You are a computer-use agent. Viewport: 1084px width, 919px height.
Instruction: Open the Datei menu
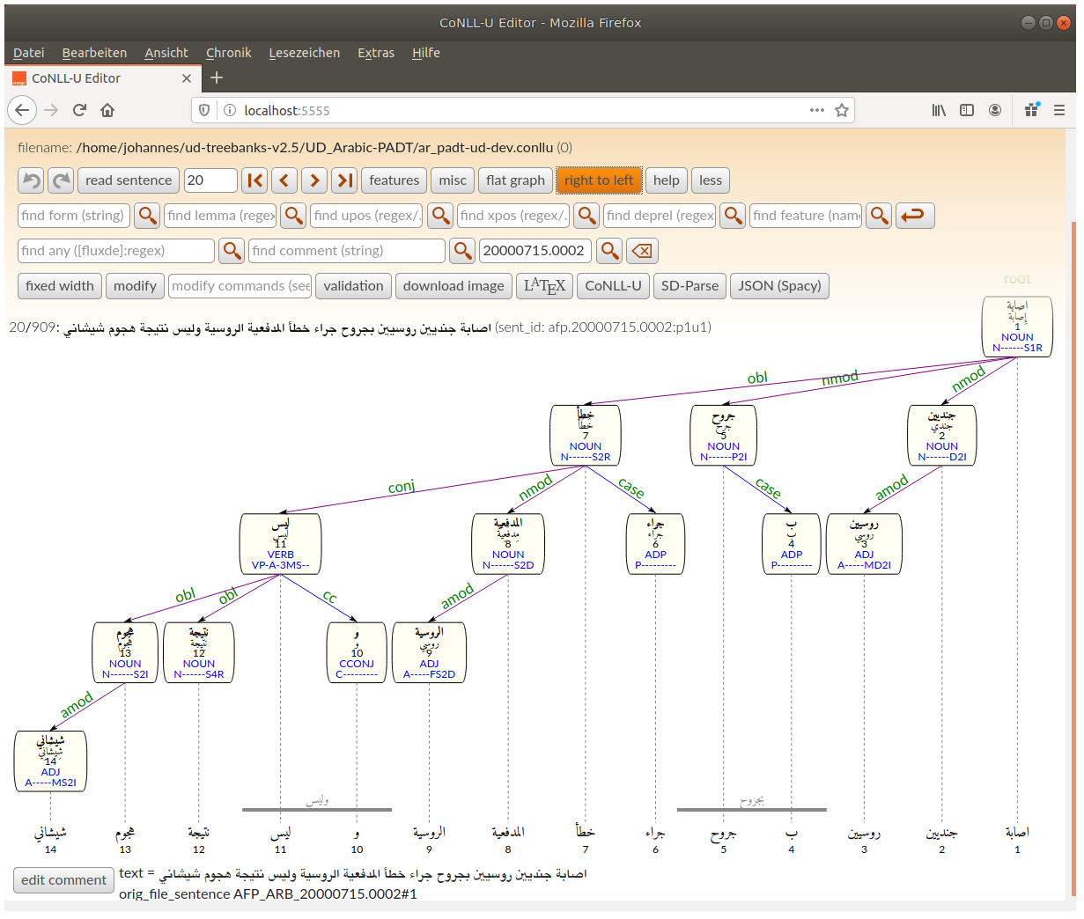coord(29,53)
